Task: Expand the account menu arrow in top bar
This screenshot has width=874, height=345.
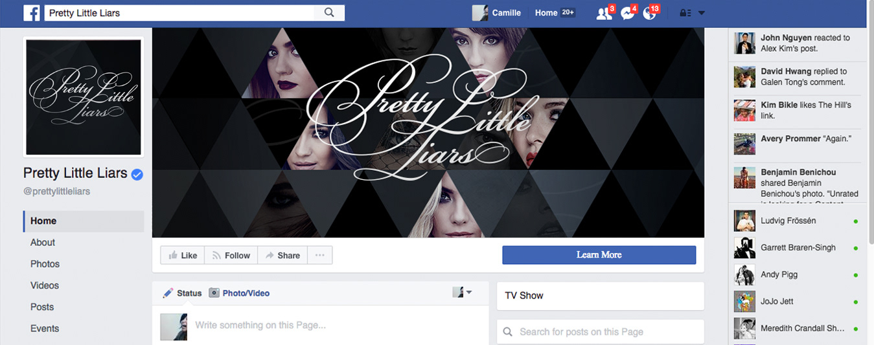Action: pyautogui.click(x=701, y=13)
